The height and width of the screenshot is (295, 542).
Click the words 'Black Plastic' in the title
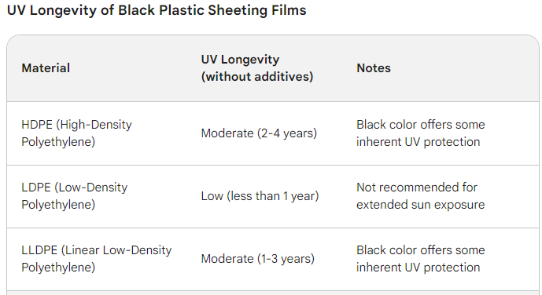coord(160,10)
